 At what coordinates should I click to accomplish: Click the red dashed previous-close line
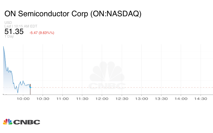point(118,87)
